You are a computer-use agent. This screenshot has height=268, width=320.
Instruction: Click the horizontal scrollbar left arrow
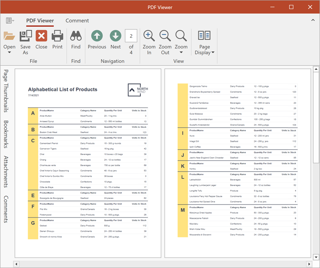[16, 264]
